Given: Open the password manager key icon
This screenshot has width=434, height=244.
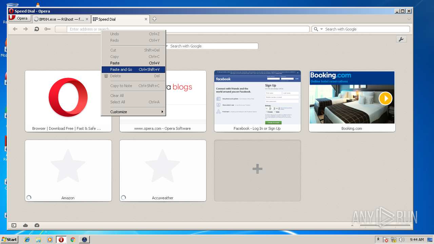Looking at the screenshot, I should click(x=47, y=29).
